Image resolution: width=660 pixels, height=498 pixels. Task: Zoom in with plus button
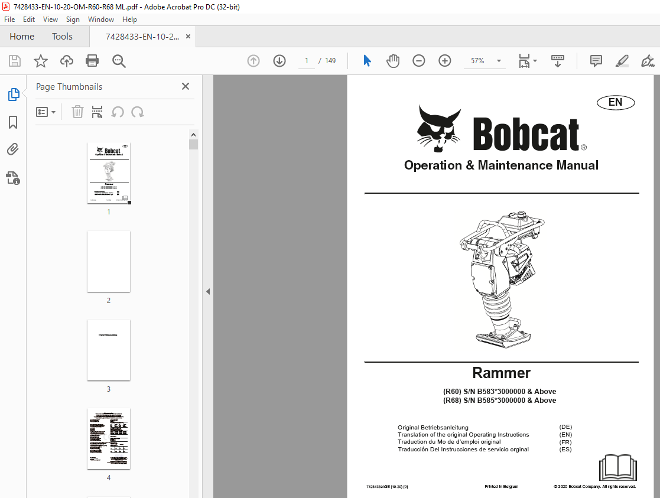pyautogui.click(x=445, y=61)
